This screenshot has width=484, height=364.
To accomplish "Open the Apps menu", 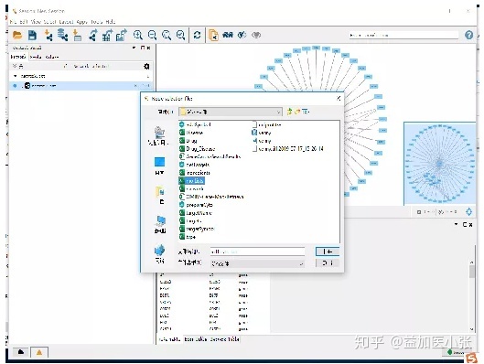I will [82, 22].
